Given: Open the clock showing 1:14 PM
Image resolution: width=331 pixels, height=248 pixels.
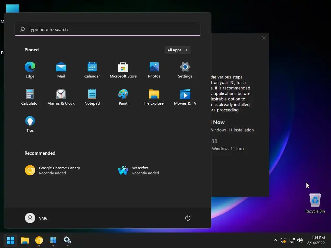Looking at the screenshot, I should pos(316,240).
